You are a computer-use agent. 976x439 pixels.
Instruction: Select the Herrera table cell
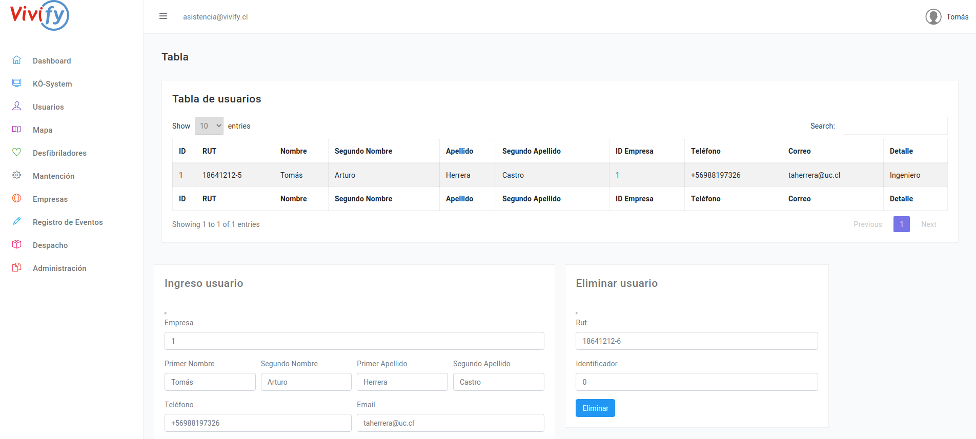coord(467,175)
